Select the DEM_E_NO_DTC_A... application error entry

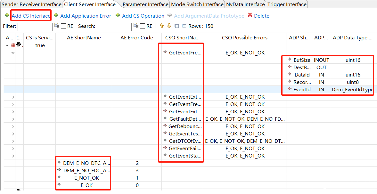(86, 163)
